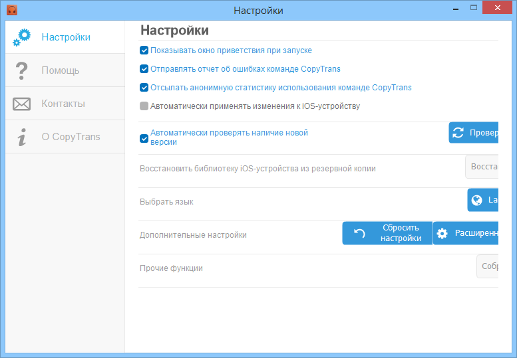Minimize the Настройки window
Image resolution: width=517 pixels, height=358 pixels.
[456, 9]
